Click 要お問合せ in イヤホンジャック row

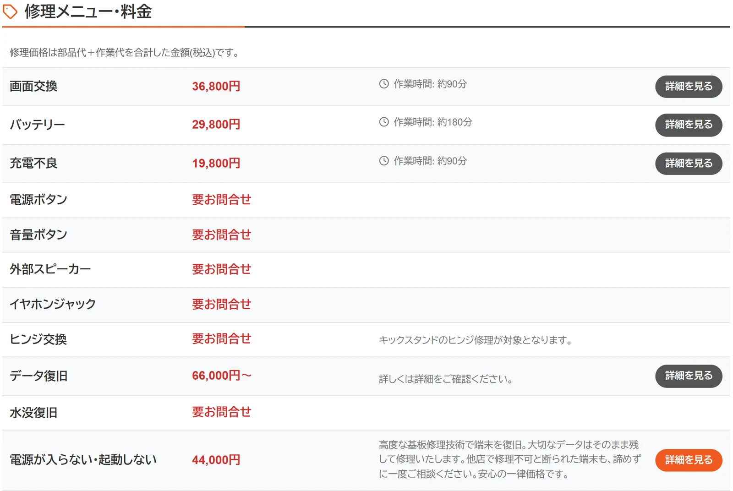222,304
